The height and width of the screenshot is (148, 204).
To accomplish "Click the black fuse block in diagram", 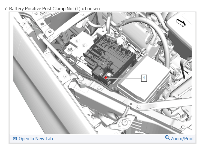I will pos(109,59).
